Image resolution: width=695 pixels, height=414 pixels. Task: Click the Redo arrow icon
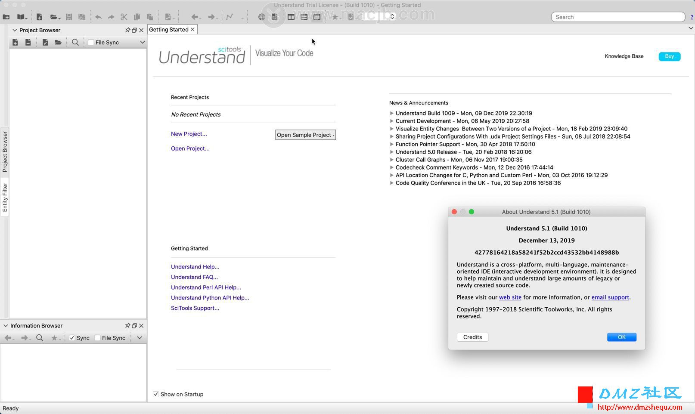point(111,17)
